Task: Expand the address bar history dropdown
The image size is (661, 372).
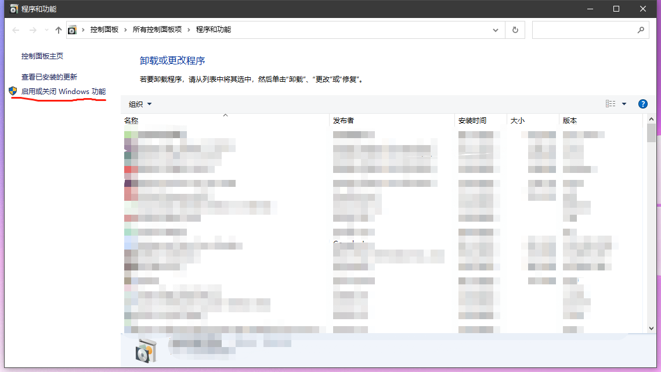Action: pyautogui.click(x=495, y=30)
